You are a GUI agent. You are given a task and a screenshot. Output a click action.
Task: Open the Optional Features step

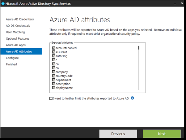pos(18,38)
